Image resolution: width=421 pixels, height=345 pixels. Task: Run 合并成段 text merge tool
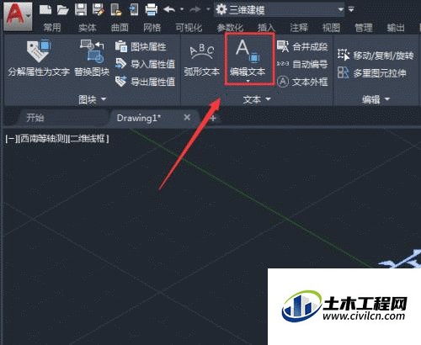point(302,46)
